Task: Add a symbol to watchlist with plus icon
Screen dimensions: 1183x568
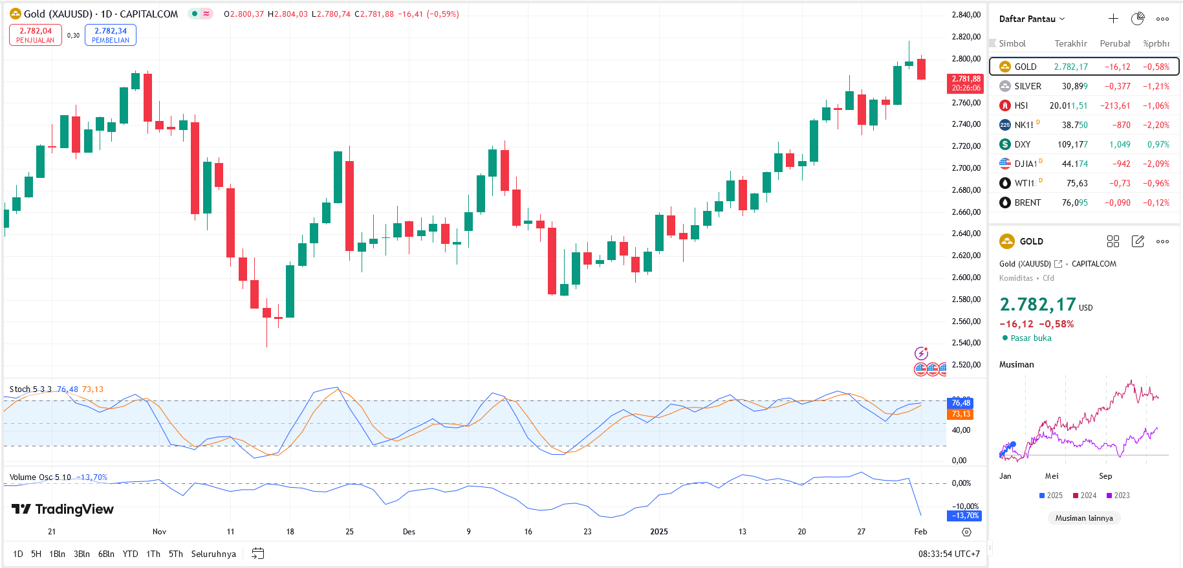Action: point(1113,19)
